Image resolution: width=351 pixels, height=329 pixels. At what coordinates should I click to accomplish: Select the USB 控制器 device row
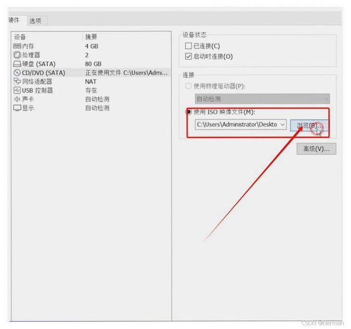click(x=91, y=90)
